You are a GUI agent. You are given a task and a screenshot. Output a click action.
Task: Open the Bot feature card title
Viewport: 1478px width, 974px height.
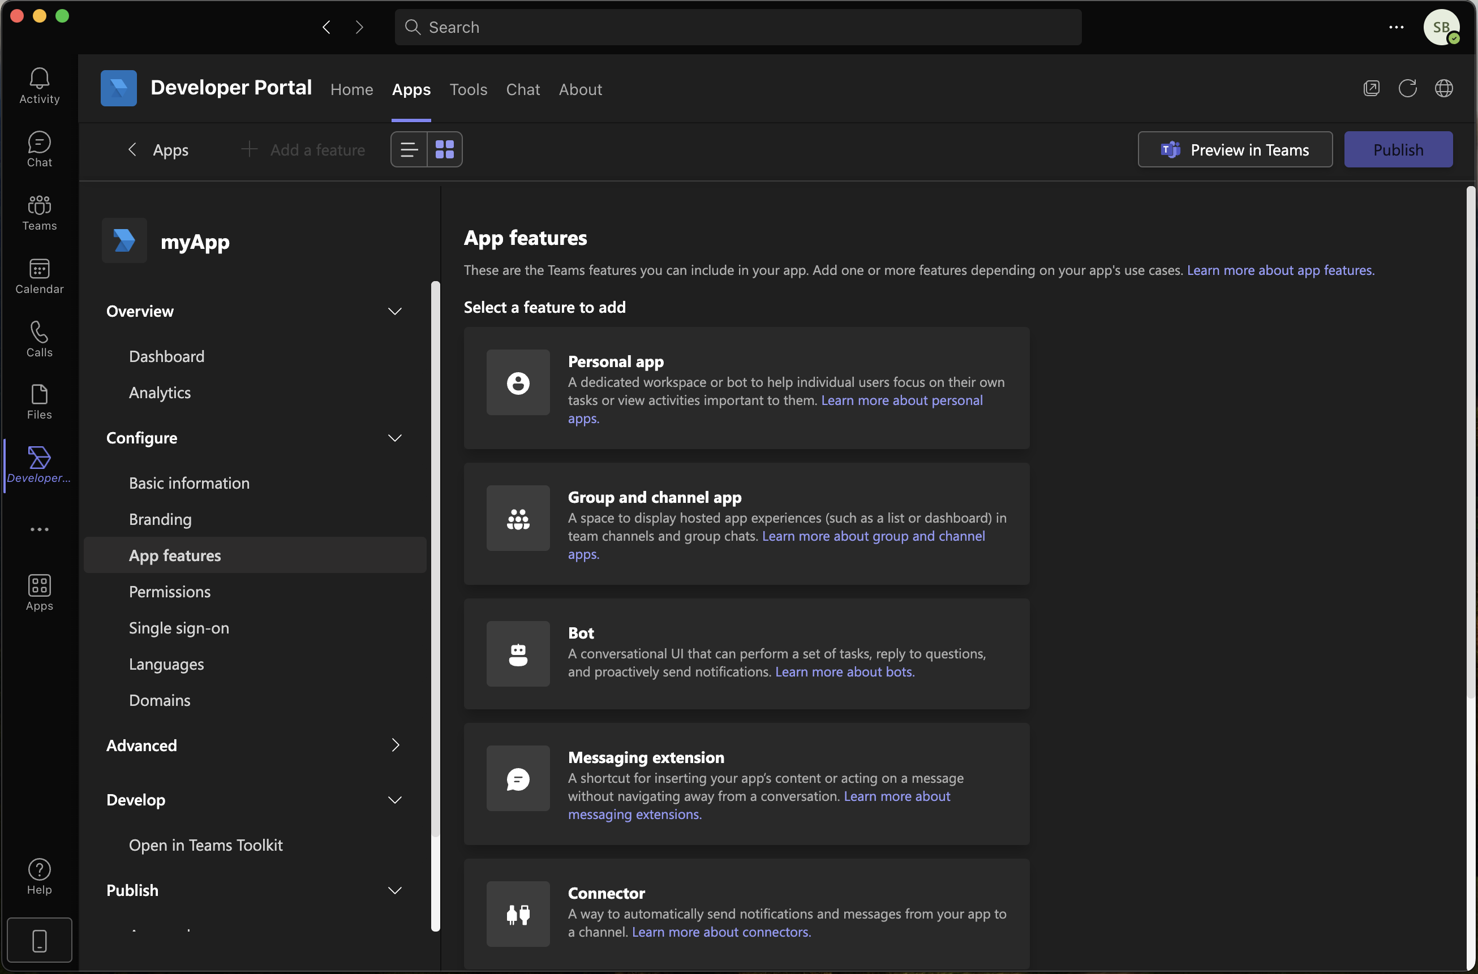[x=581, y=632]
